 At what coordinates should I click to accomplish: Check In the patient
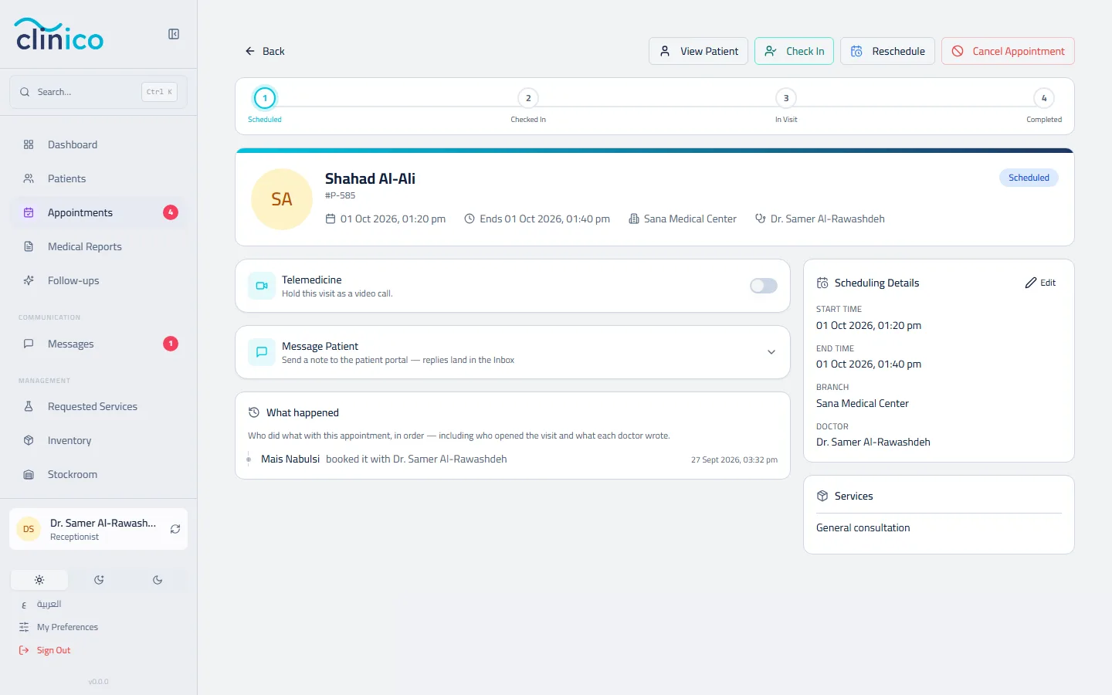[x=794, y=51]
